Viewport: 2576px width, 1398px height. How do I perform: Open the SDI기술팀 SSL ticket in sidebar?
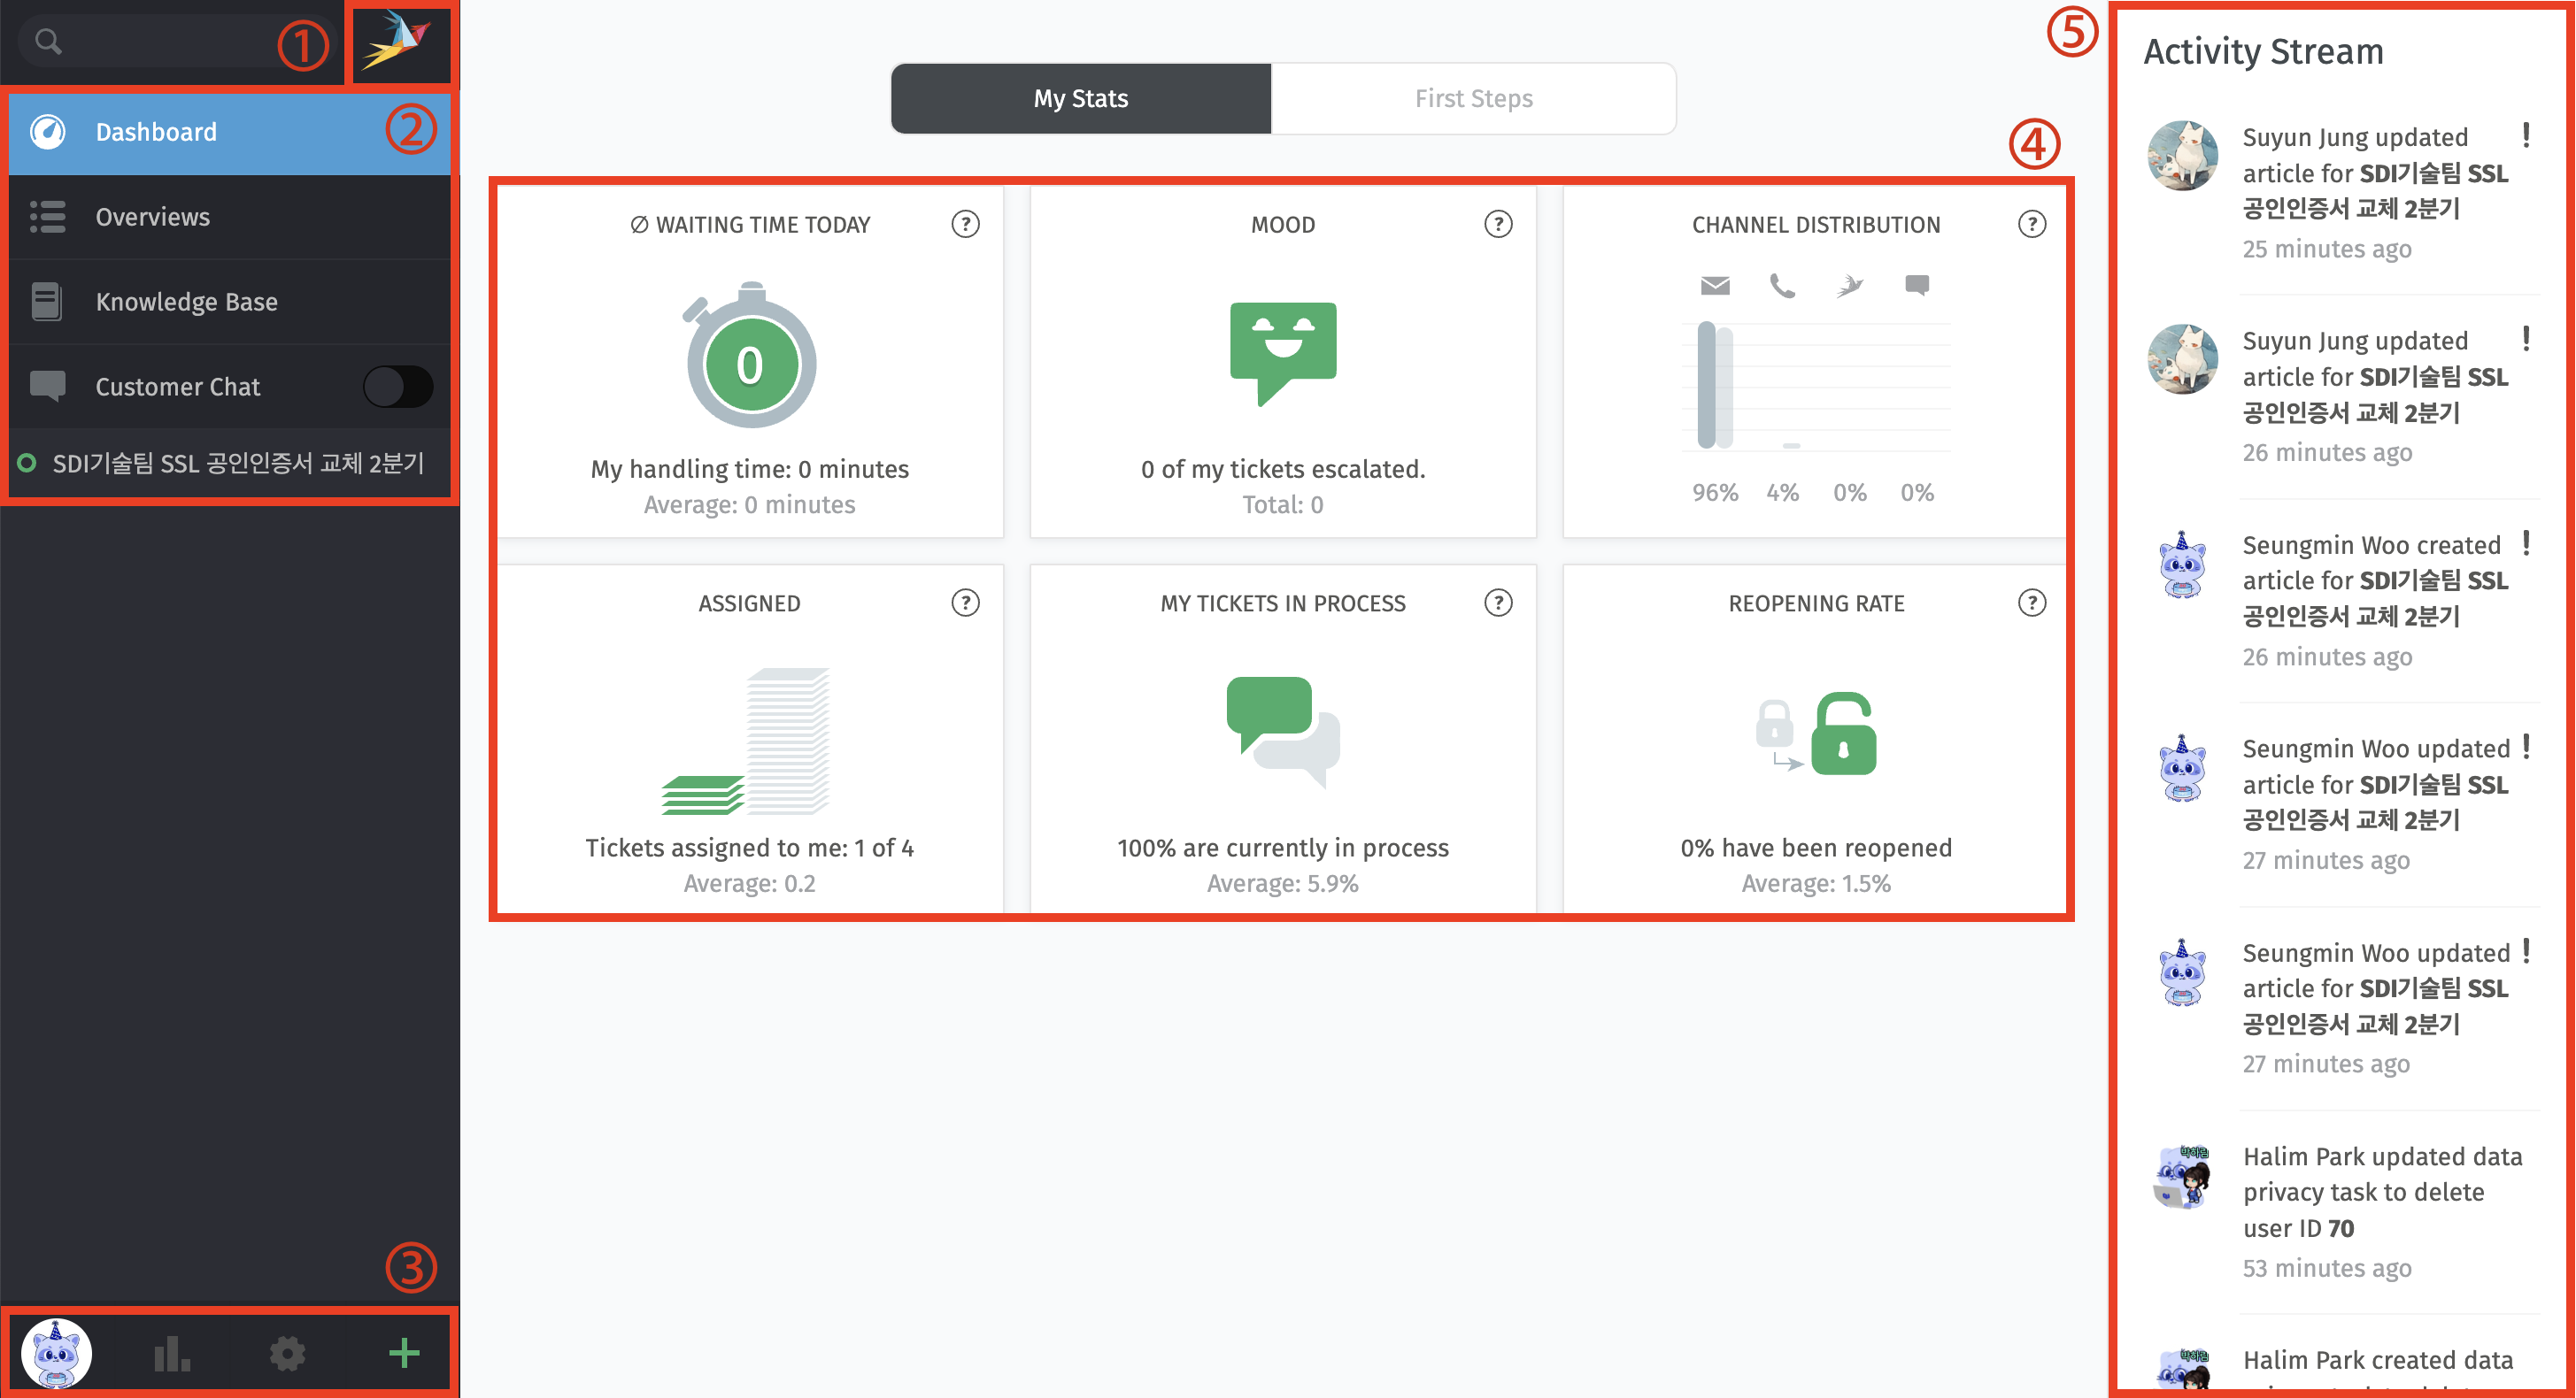pyautogui.click(x=229, y=463)
